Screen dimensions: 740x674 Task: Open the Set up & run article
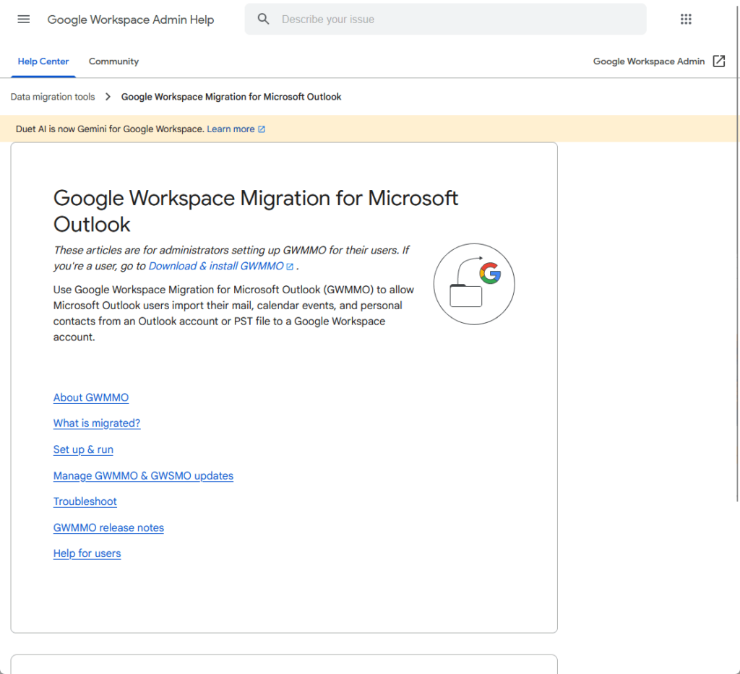83,449
